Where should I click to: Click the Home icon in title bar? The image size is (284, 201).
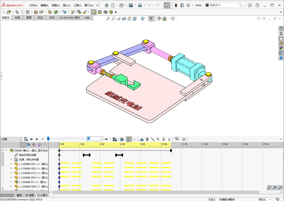click(106, 5)
